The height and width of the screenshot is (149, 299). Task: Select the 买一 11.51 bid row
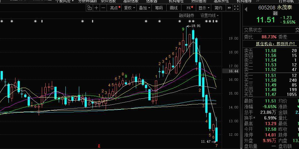[271, 75]
